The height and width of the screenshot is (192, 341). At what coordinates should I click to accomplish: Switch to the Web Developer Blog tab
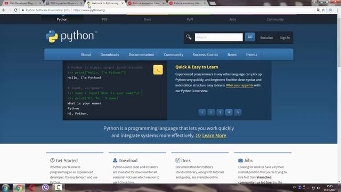22,3
